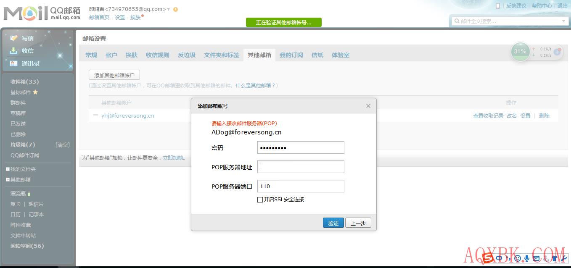Click the blue plus icon on speed widget
This screenshot has width=571, height=268.
click(x=557, y=52)
